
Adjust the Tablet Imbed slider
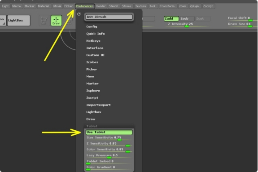click(x=109, y=162)
